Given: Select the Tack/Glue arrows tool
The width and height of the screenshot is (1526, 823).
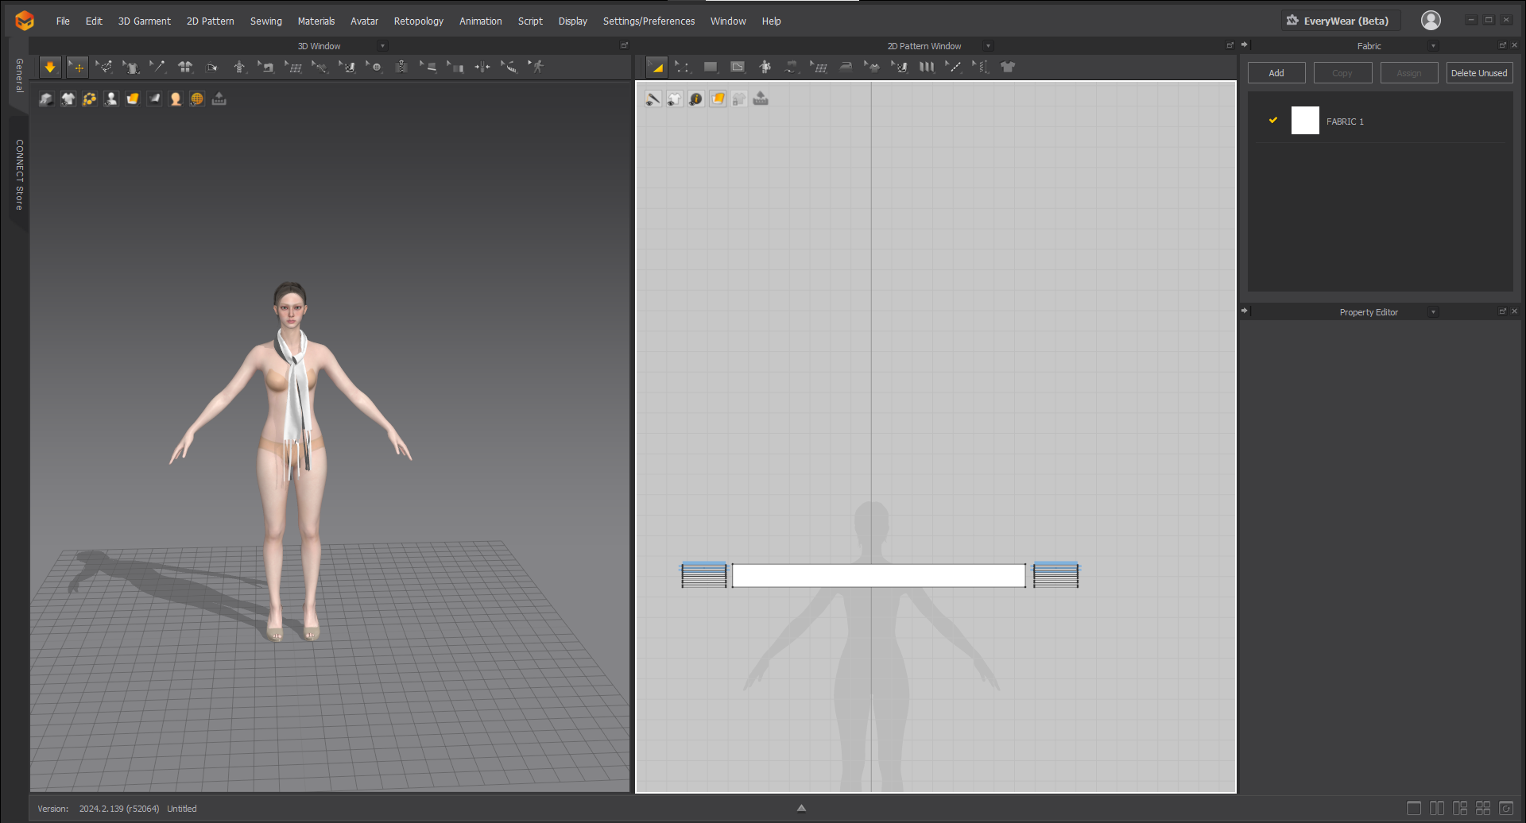Looking at the screenshot, I should (482, 68).
